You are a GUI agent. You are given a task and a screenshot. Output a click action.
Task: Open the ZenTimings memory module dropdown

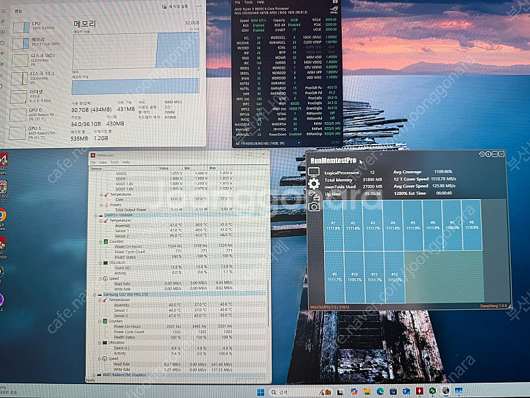click(268, 143)
